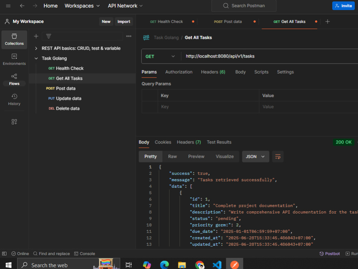This screenshot has width=358, height=269.
Task: Toggle word wrap in response body
Action: (278, 156)
